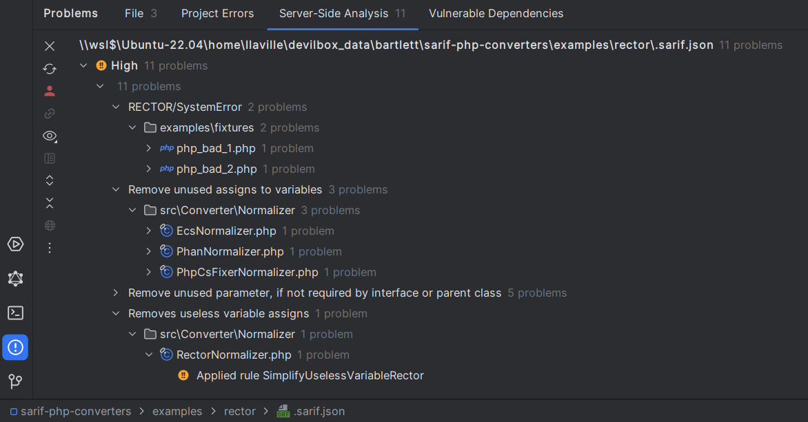
Task: Expand all tree nodes via the expand-all icon
Action: [x=49, y=180]
